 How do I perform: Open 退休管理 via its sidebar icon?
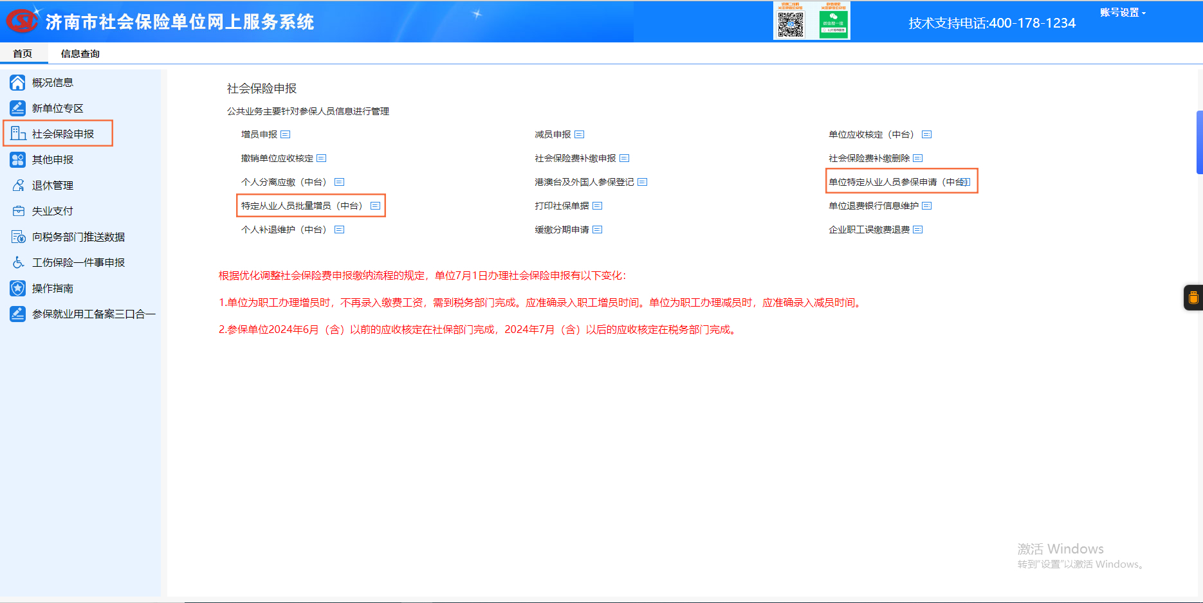pos(17,185)
